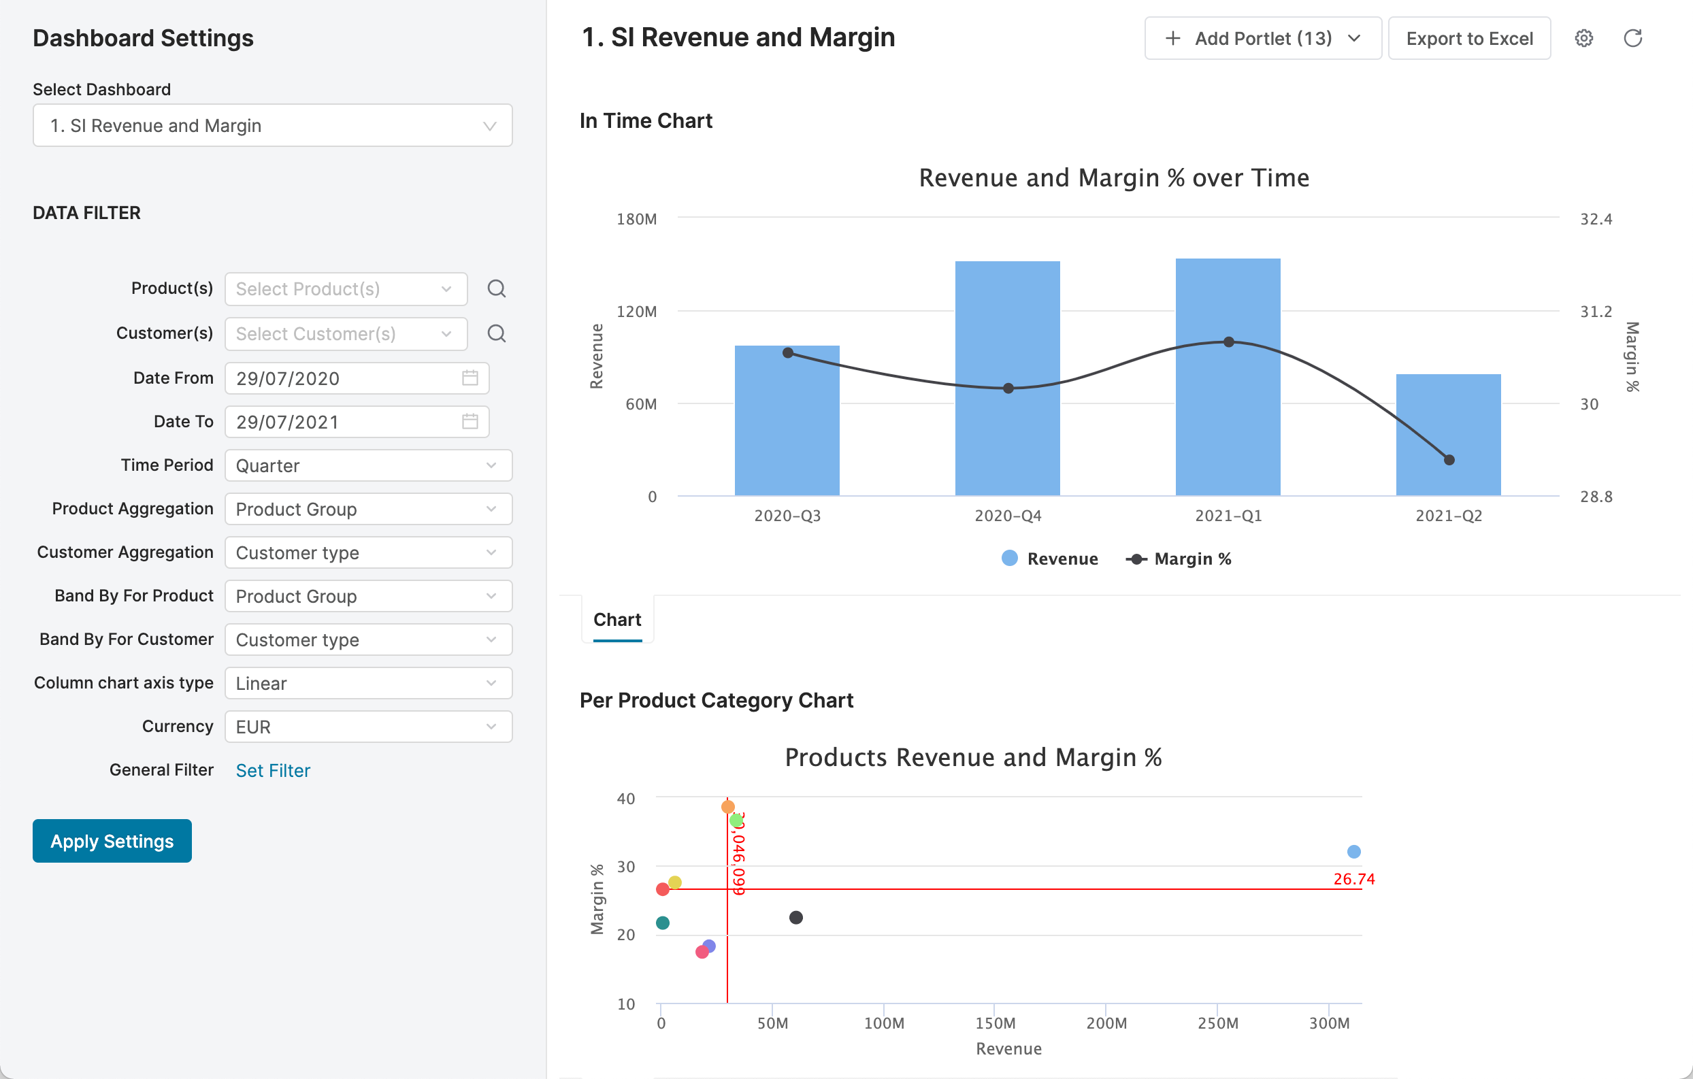
Task: Expand the Select Dashboard dropdown
Action: [x=272, y=126]
